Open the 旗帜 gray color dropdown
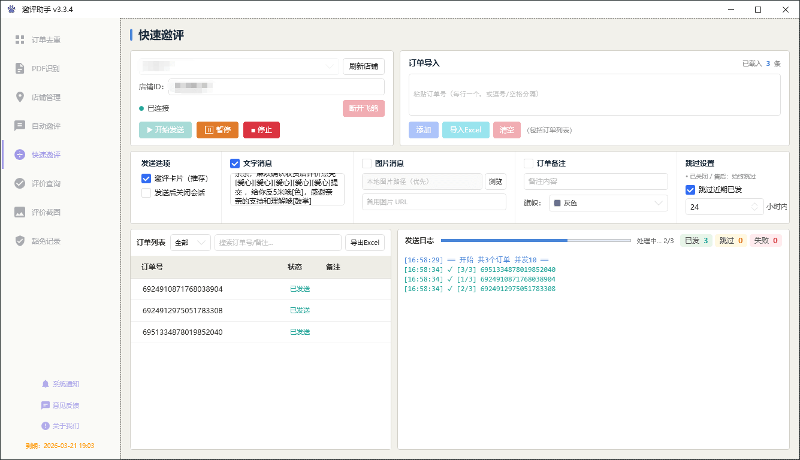 pyautogui.click(x=608, y=203)
